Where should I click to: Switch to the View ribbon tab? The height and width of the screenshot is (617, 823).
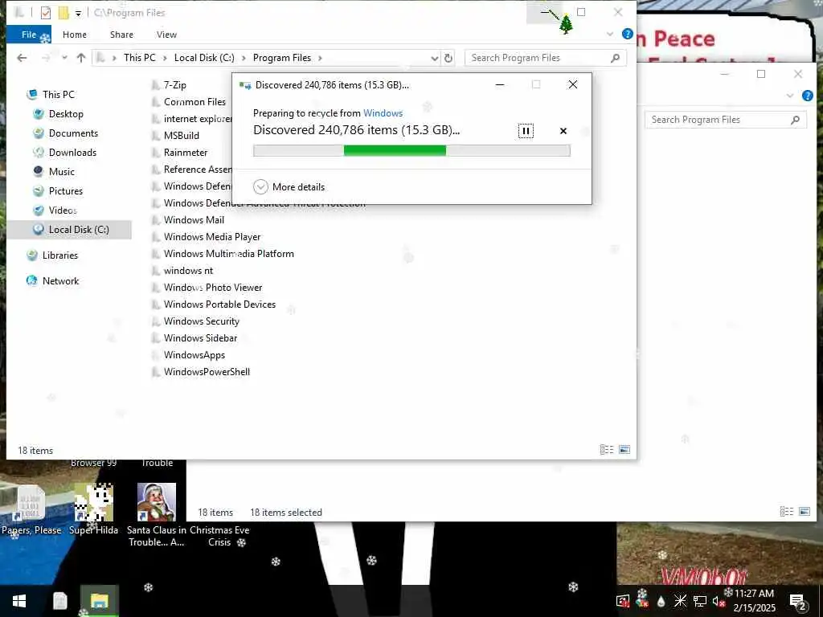pyautogui.click(x=166, y=35)
